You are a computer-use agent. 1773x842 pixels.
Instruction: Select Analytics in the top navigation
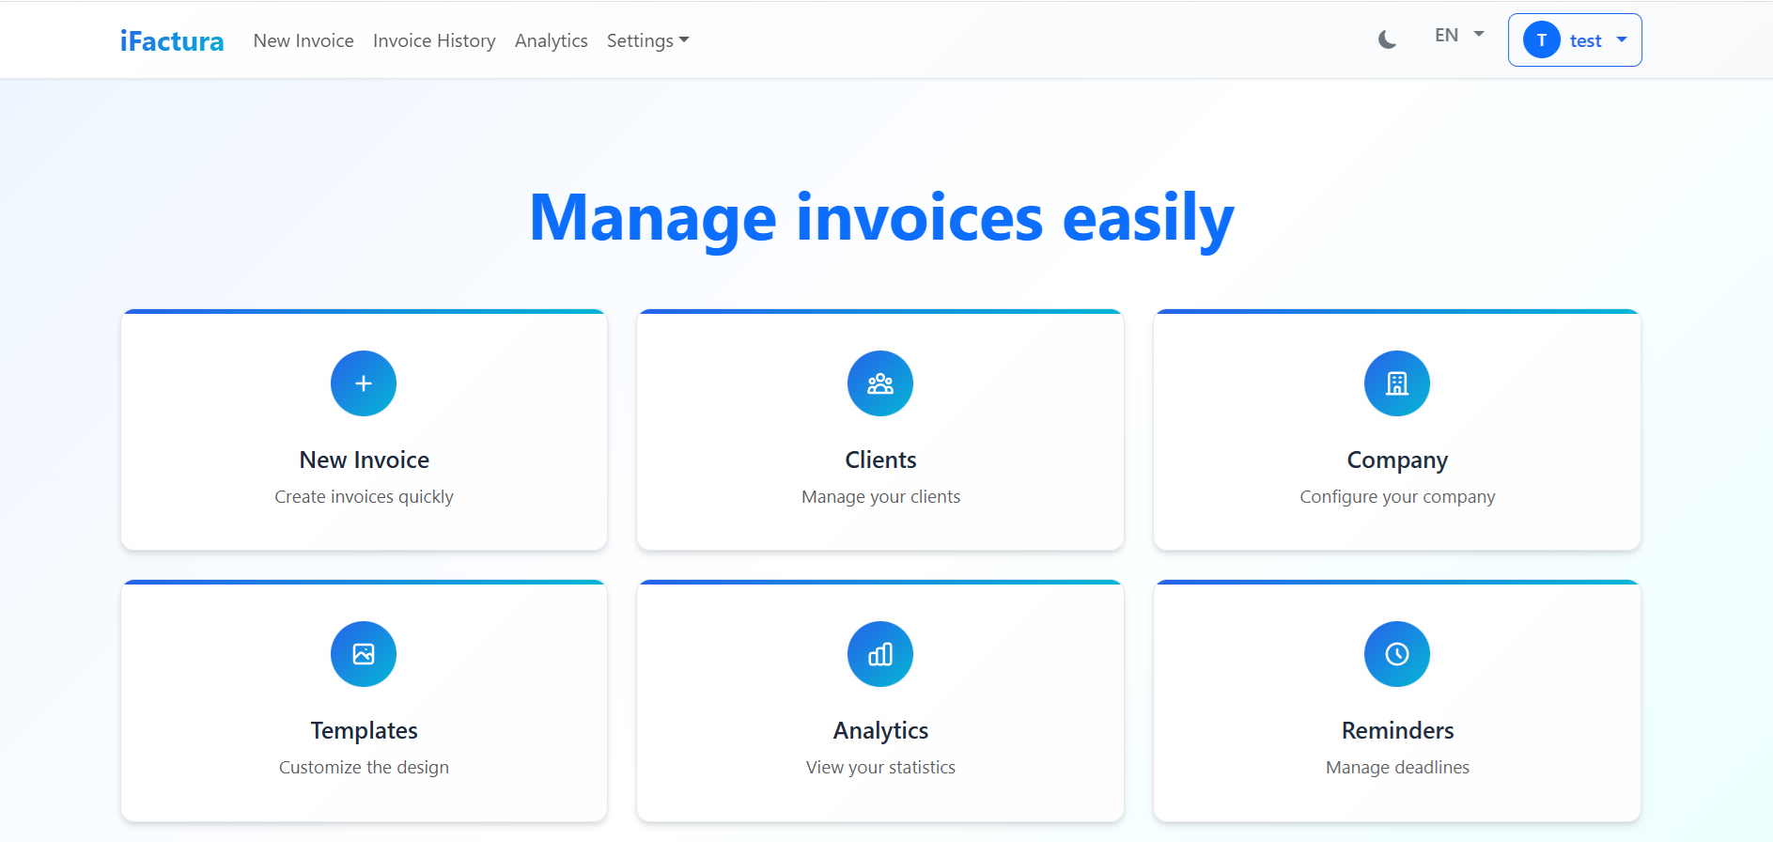551,40
